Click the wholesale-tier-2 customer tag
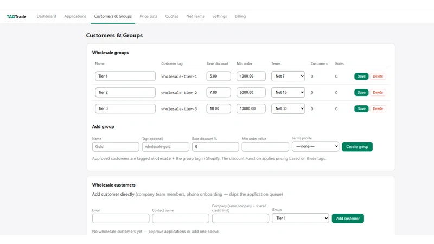Screen dimensions: 434x244 [x=179, y=93]
